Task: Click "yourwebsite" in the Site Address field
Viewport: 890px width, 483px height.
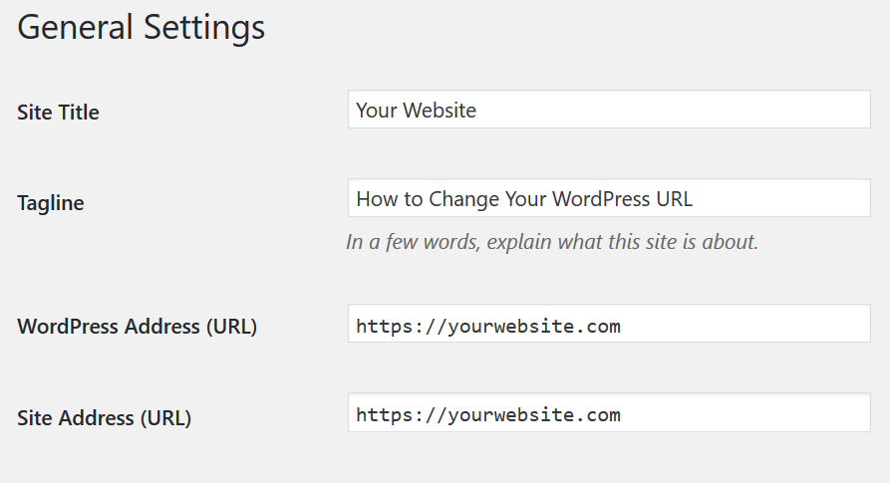Action: [x=511, y=415]
